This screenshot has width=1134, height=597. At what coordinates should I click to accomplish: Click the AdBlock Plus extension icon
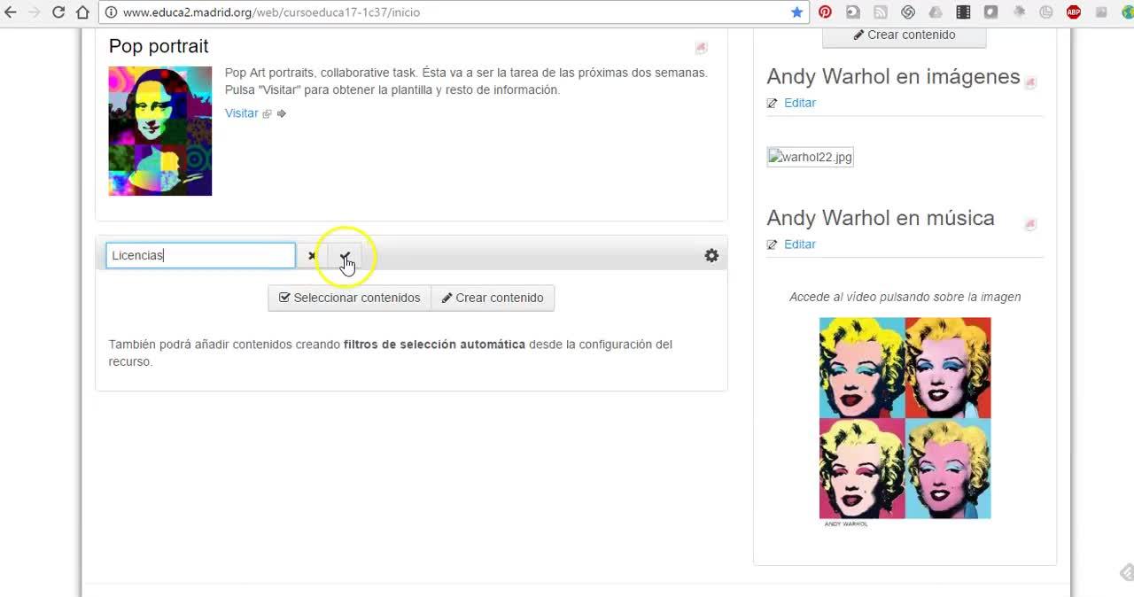click(1074, 12)
